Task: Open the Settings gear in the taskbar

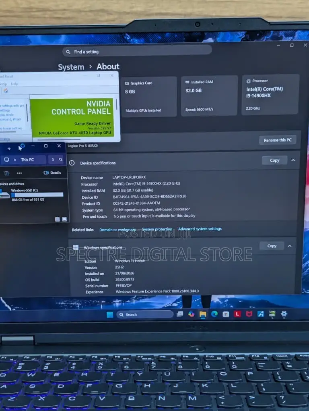Action: pos(284,313)
